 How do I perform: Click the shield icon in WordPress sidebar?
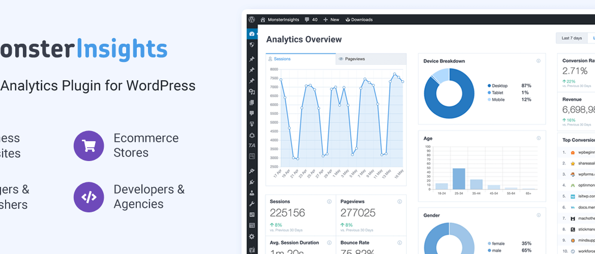(x=252, y=45)
